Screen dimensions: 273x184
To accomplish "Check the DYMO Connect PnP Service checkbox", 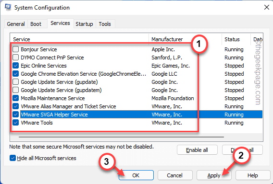I will coord(16,57).
